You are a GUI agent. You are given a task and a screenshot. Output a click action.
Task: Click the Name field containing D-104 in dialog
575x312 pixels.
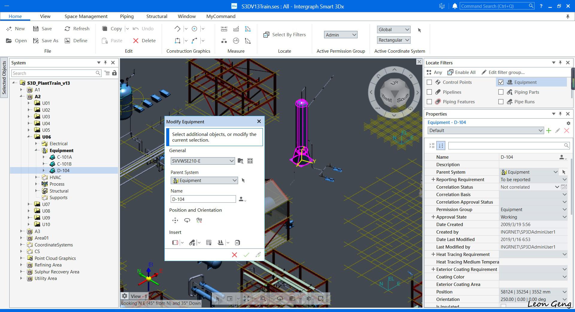[203, 199]
